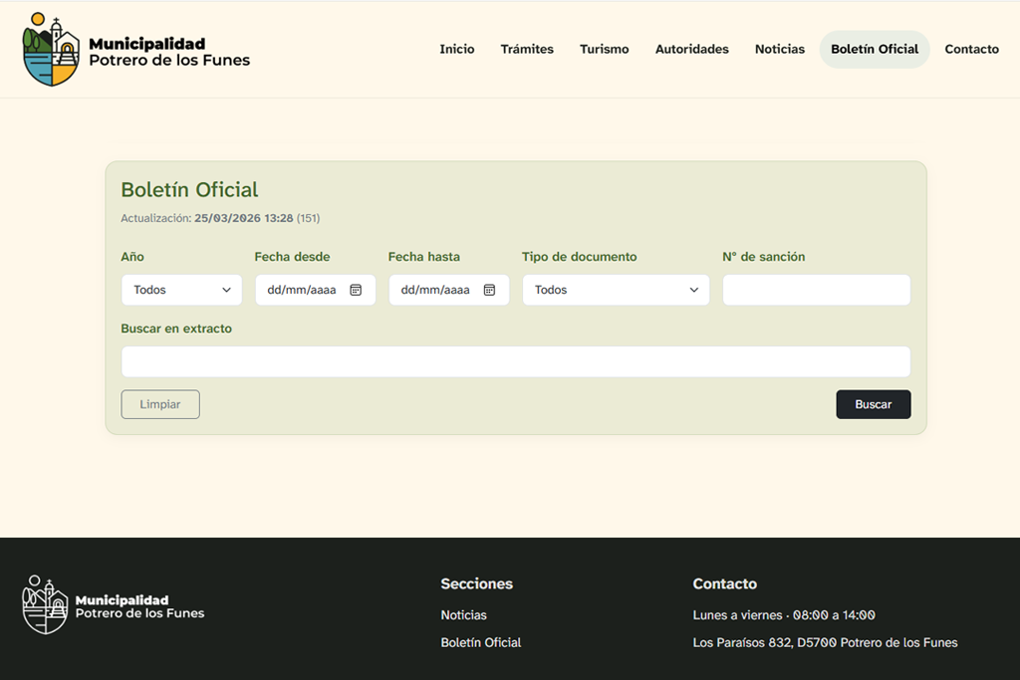This screenshot has width=1020, height=680.
Task: Click the Tipo de documento label
Action: click(x=579, y=257)
